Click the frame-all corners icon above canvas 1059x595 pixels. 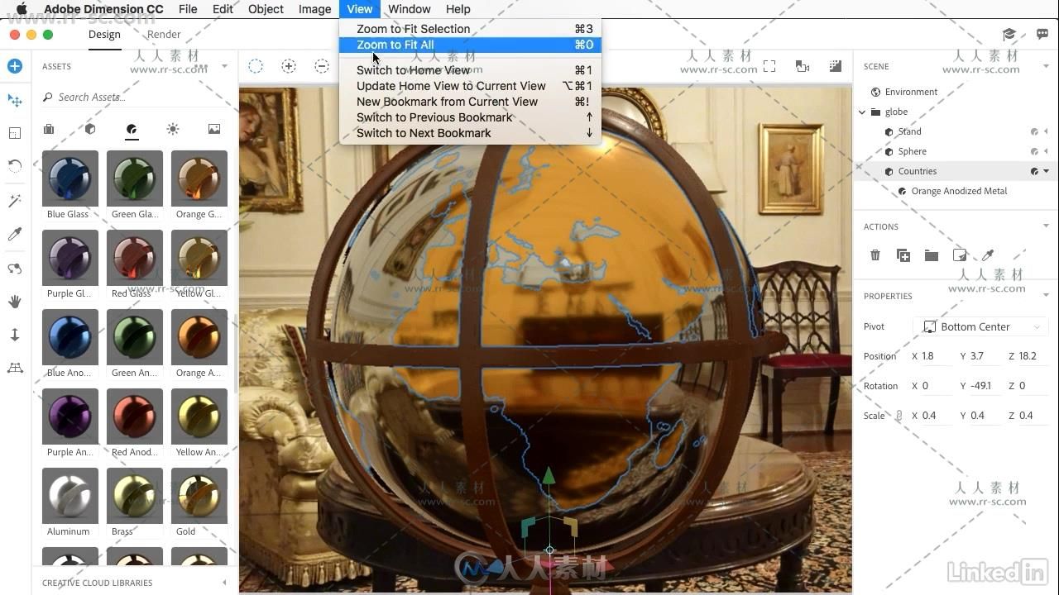click(769, 66)
